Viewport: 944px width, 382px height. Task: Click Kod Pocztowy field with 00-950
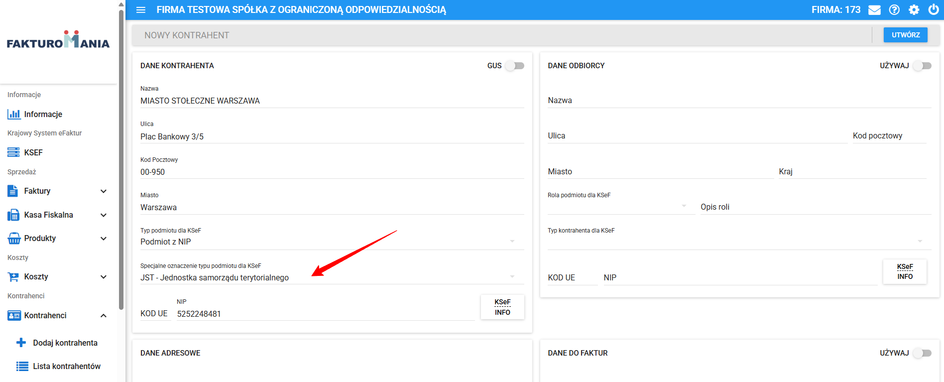(x=332, y=172)
